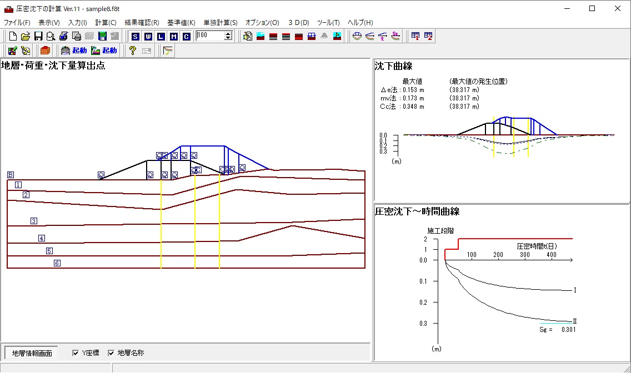Select layer label 3 in the diagram

click(x=34, y=221)
